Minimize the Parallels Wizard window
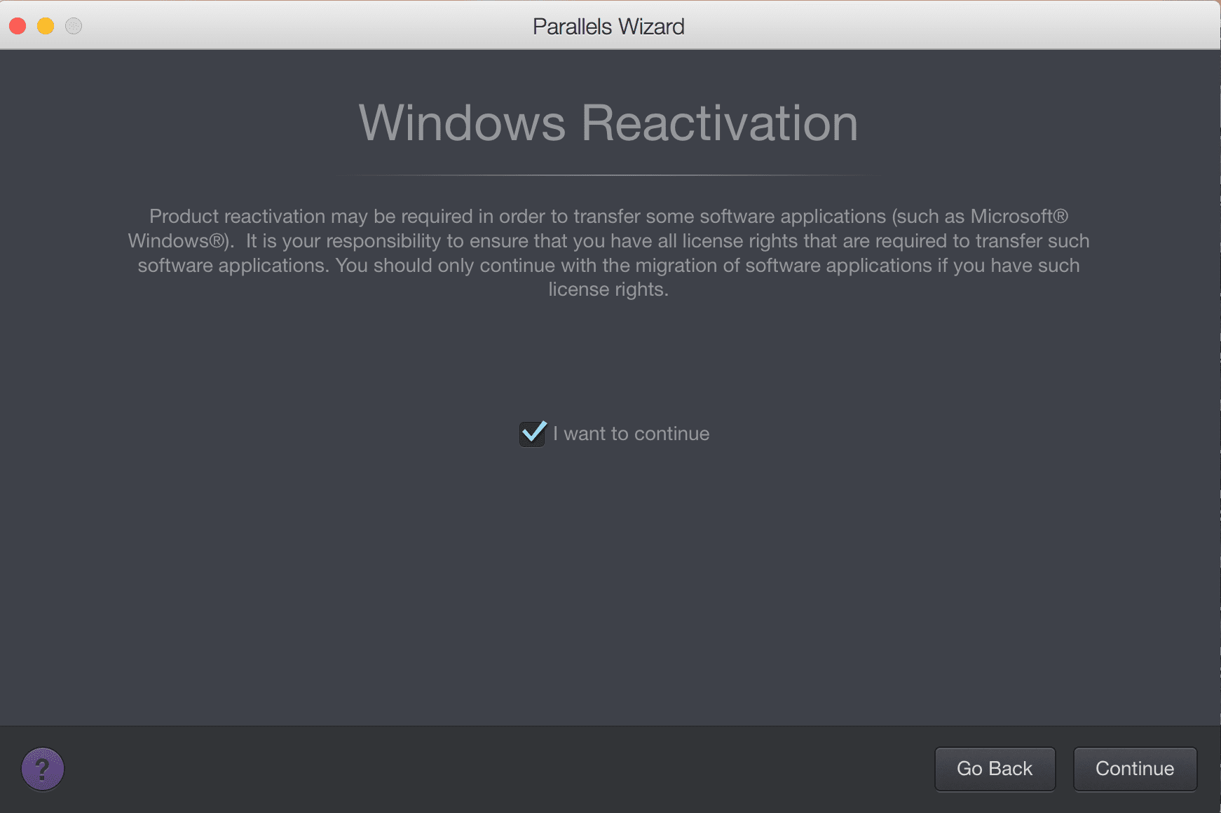1221x813 pixels. pos(46,27)
